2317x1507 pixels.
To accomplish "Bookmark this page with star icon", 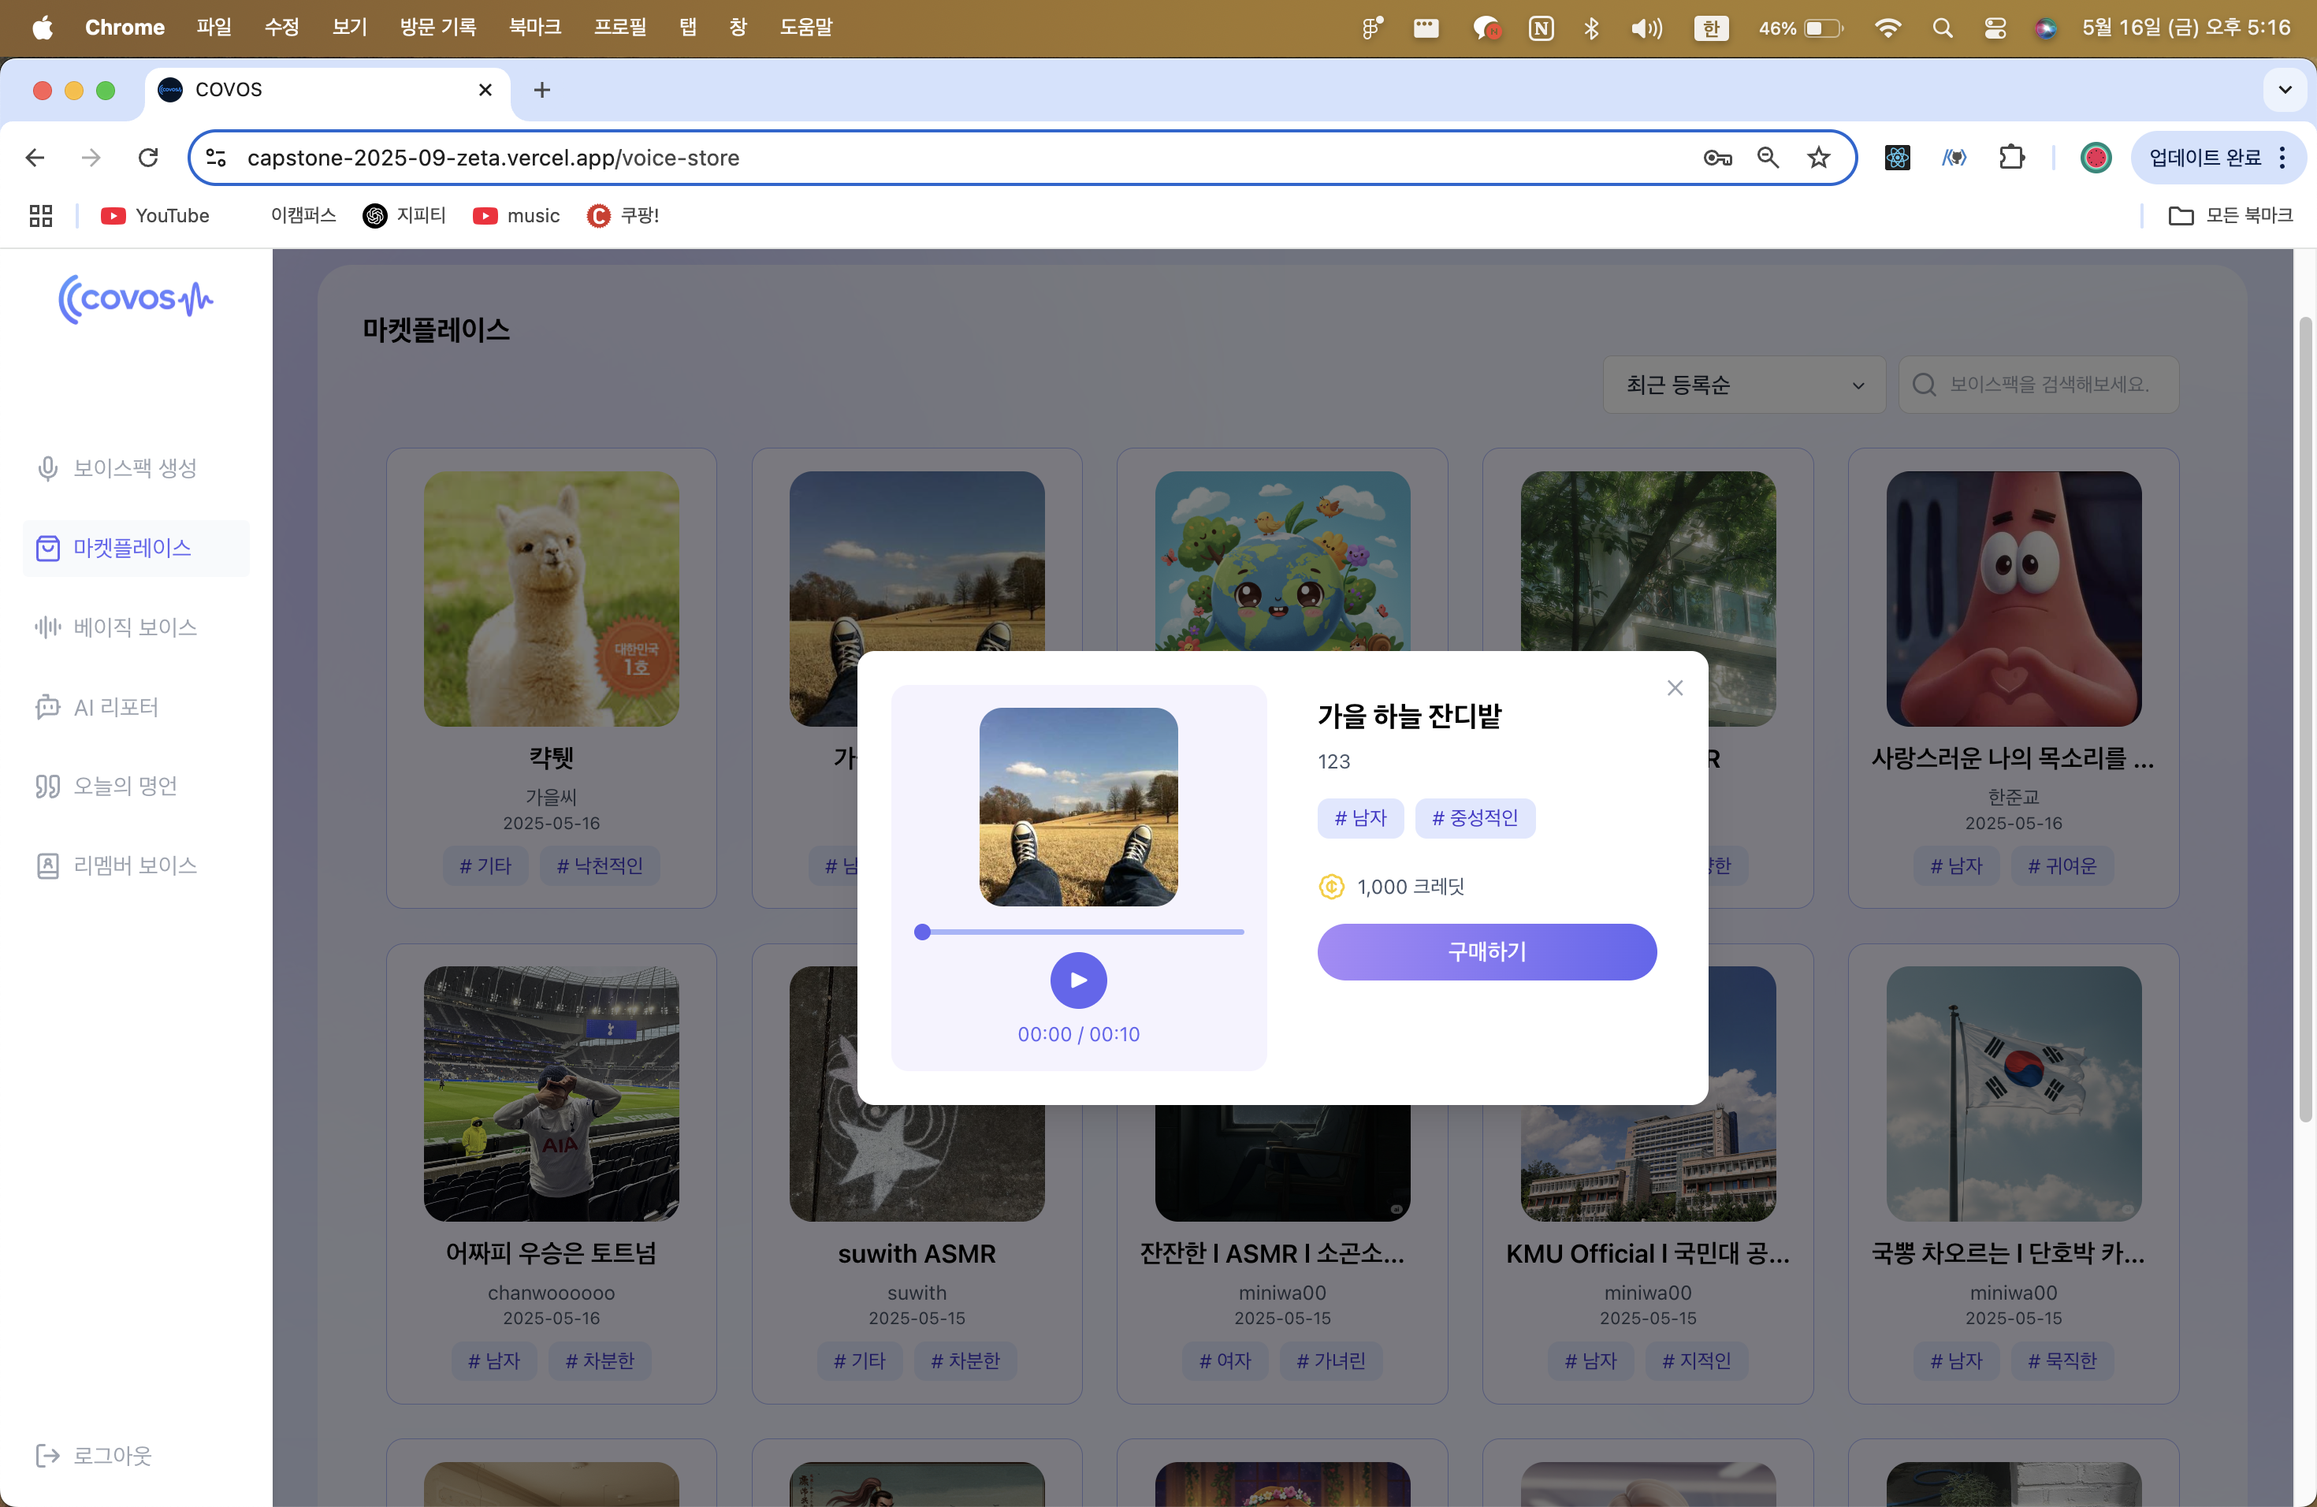I will 1819,158.
